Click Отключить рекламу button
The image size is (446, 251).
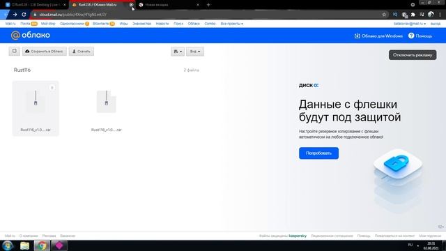(413, 55)
